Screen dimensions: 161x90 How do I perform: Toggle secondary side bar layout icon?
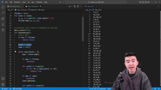146,2
